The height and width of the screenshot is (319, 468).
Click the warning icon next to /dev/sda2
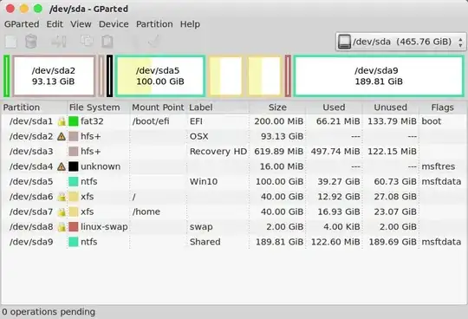click(62, 137)
